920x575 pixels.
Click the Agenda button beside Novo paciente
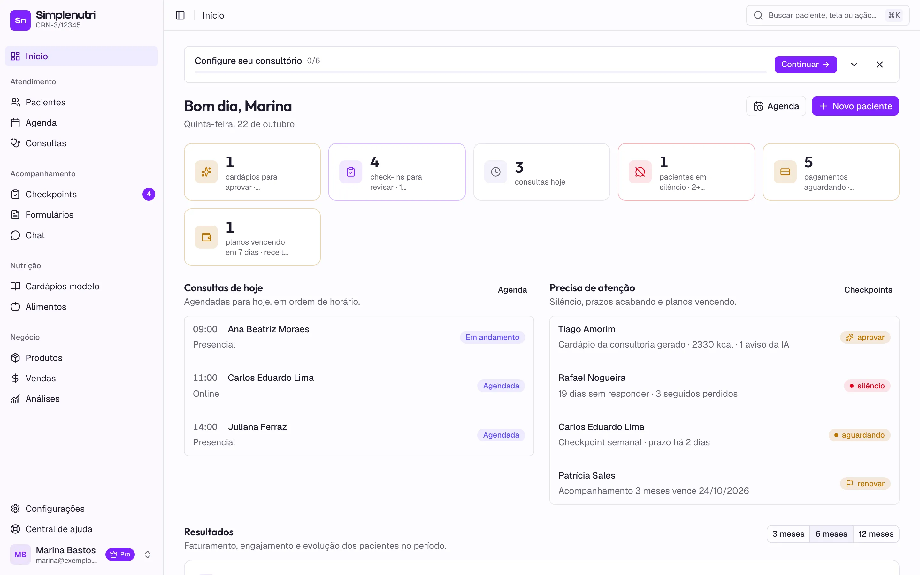(776, 106)
